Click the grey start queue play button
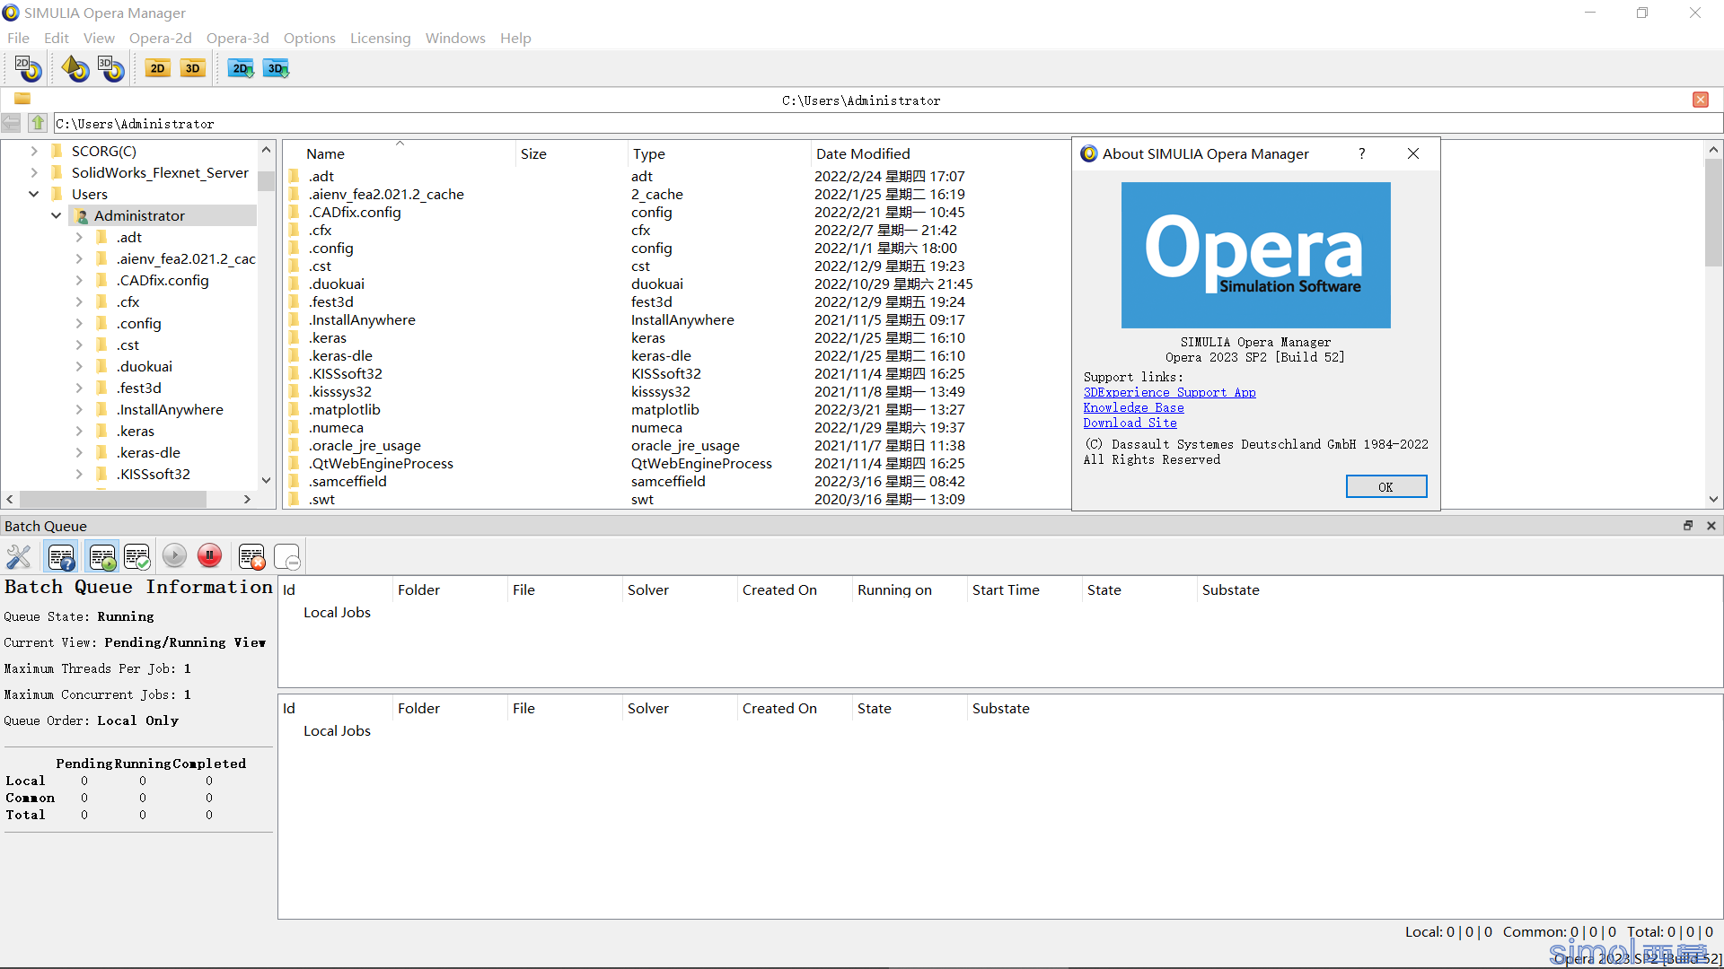This screenshot has height=969, width=1724. 174,556
